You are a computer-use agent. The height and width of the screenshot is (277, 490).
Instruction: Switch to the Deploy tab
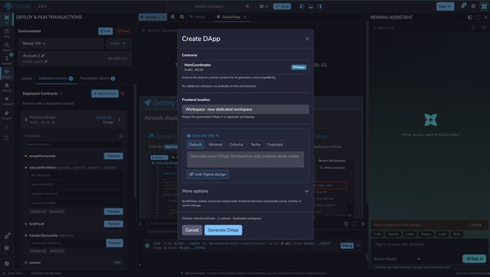27,79
